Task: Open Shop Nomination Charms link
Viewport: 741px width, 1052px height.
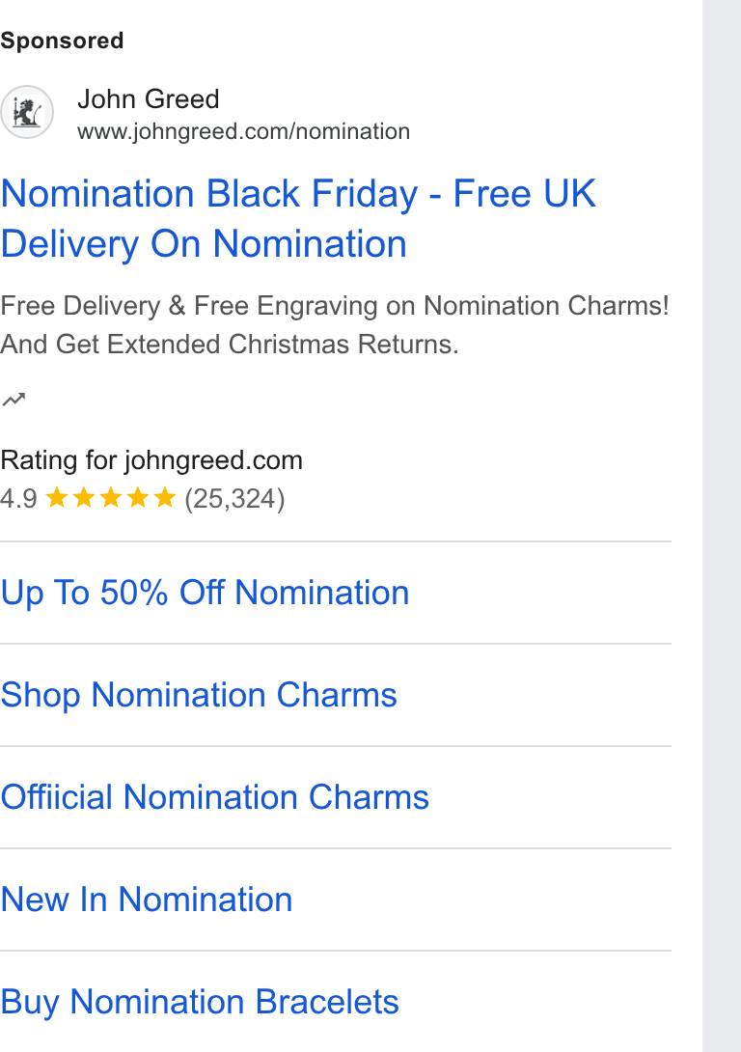Action: 199,695
